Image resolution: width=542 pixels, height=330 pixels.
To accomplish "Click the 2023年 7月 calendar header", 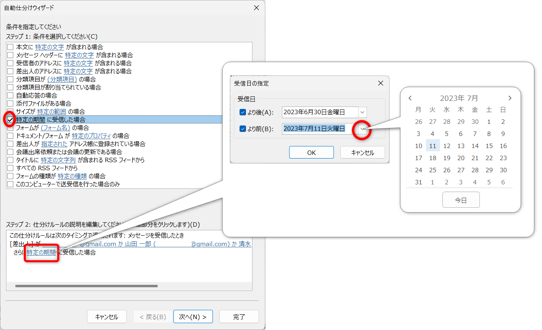I will pyautogui.click(x=459, y=98).
